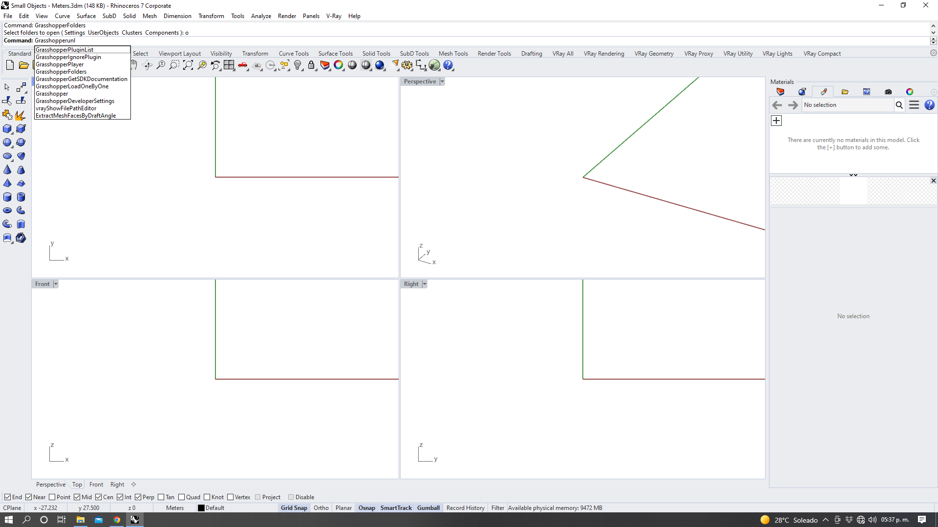The width and height of the screenshot is (938, 527).
Task: Switch to the VRay Lights toolbar tab
Action: (777, 54)
